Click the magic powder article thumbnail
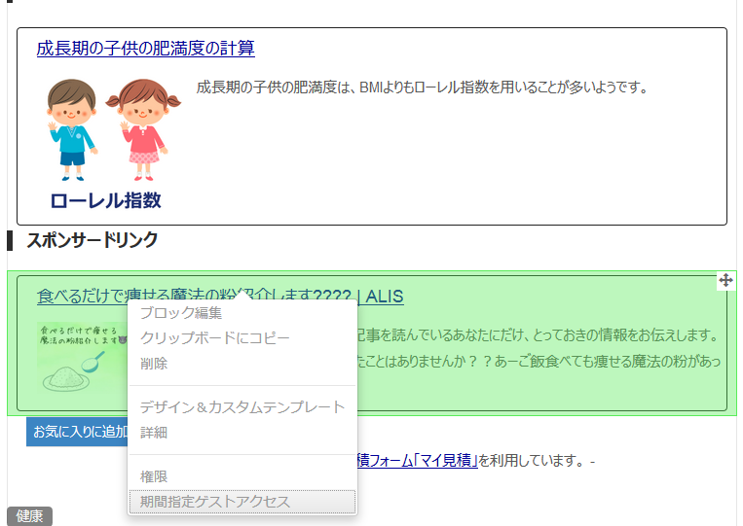This screenshot has height=526, width=743. (82, 357)
